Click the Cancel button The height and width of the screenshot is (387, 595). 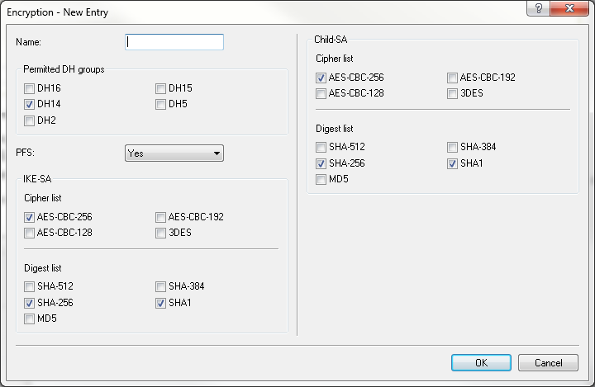548,362
